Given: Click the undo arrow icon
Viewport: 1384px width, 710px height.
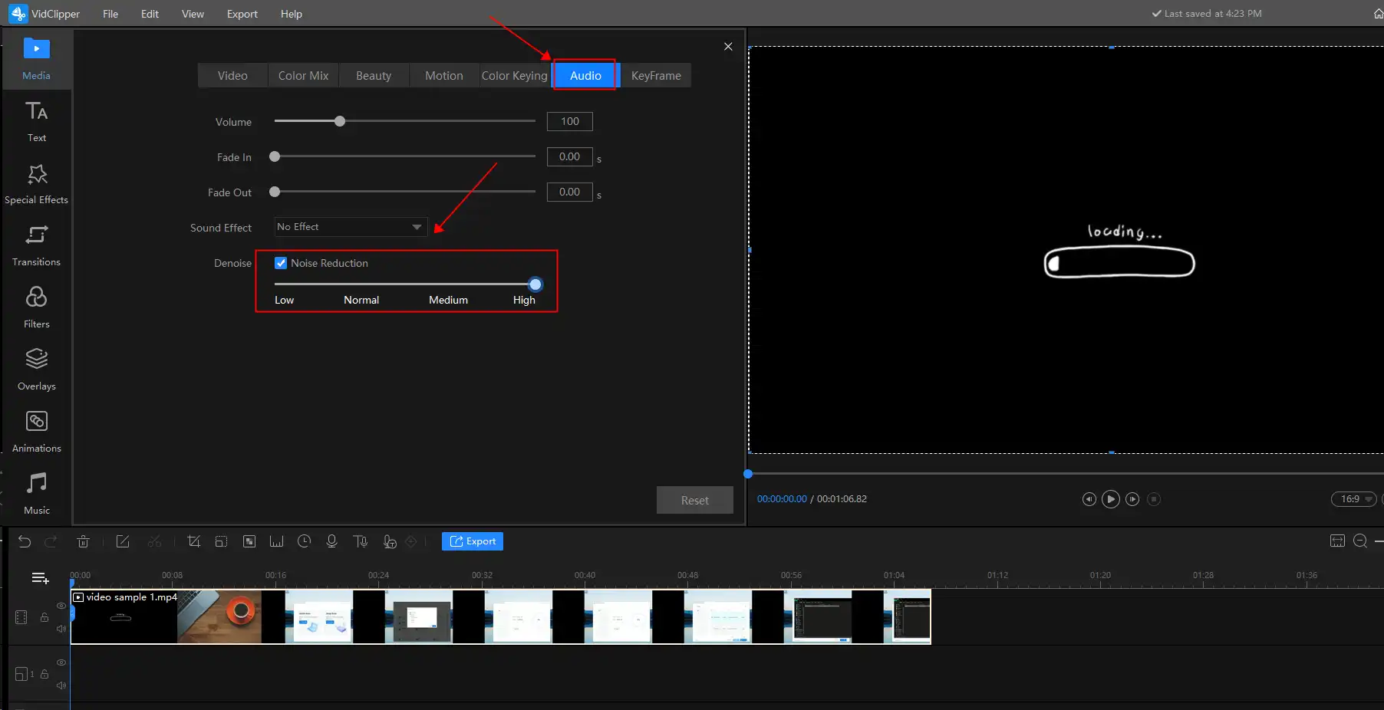Looking at the screenshot, I should click(x=25, y=541).
